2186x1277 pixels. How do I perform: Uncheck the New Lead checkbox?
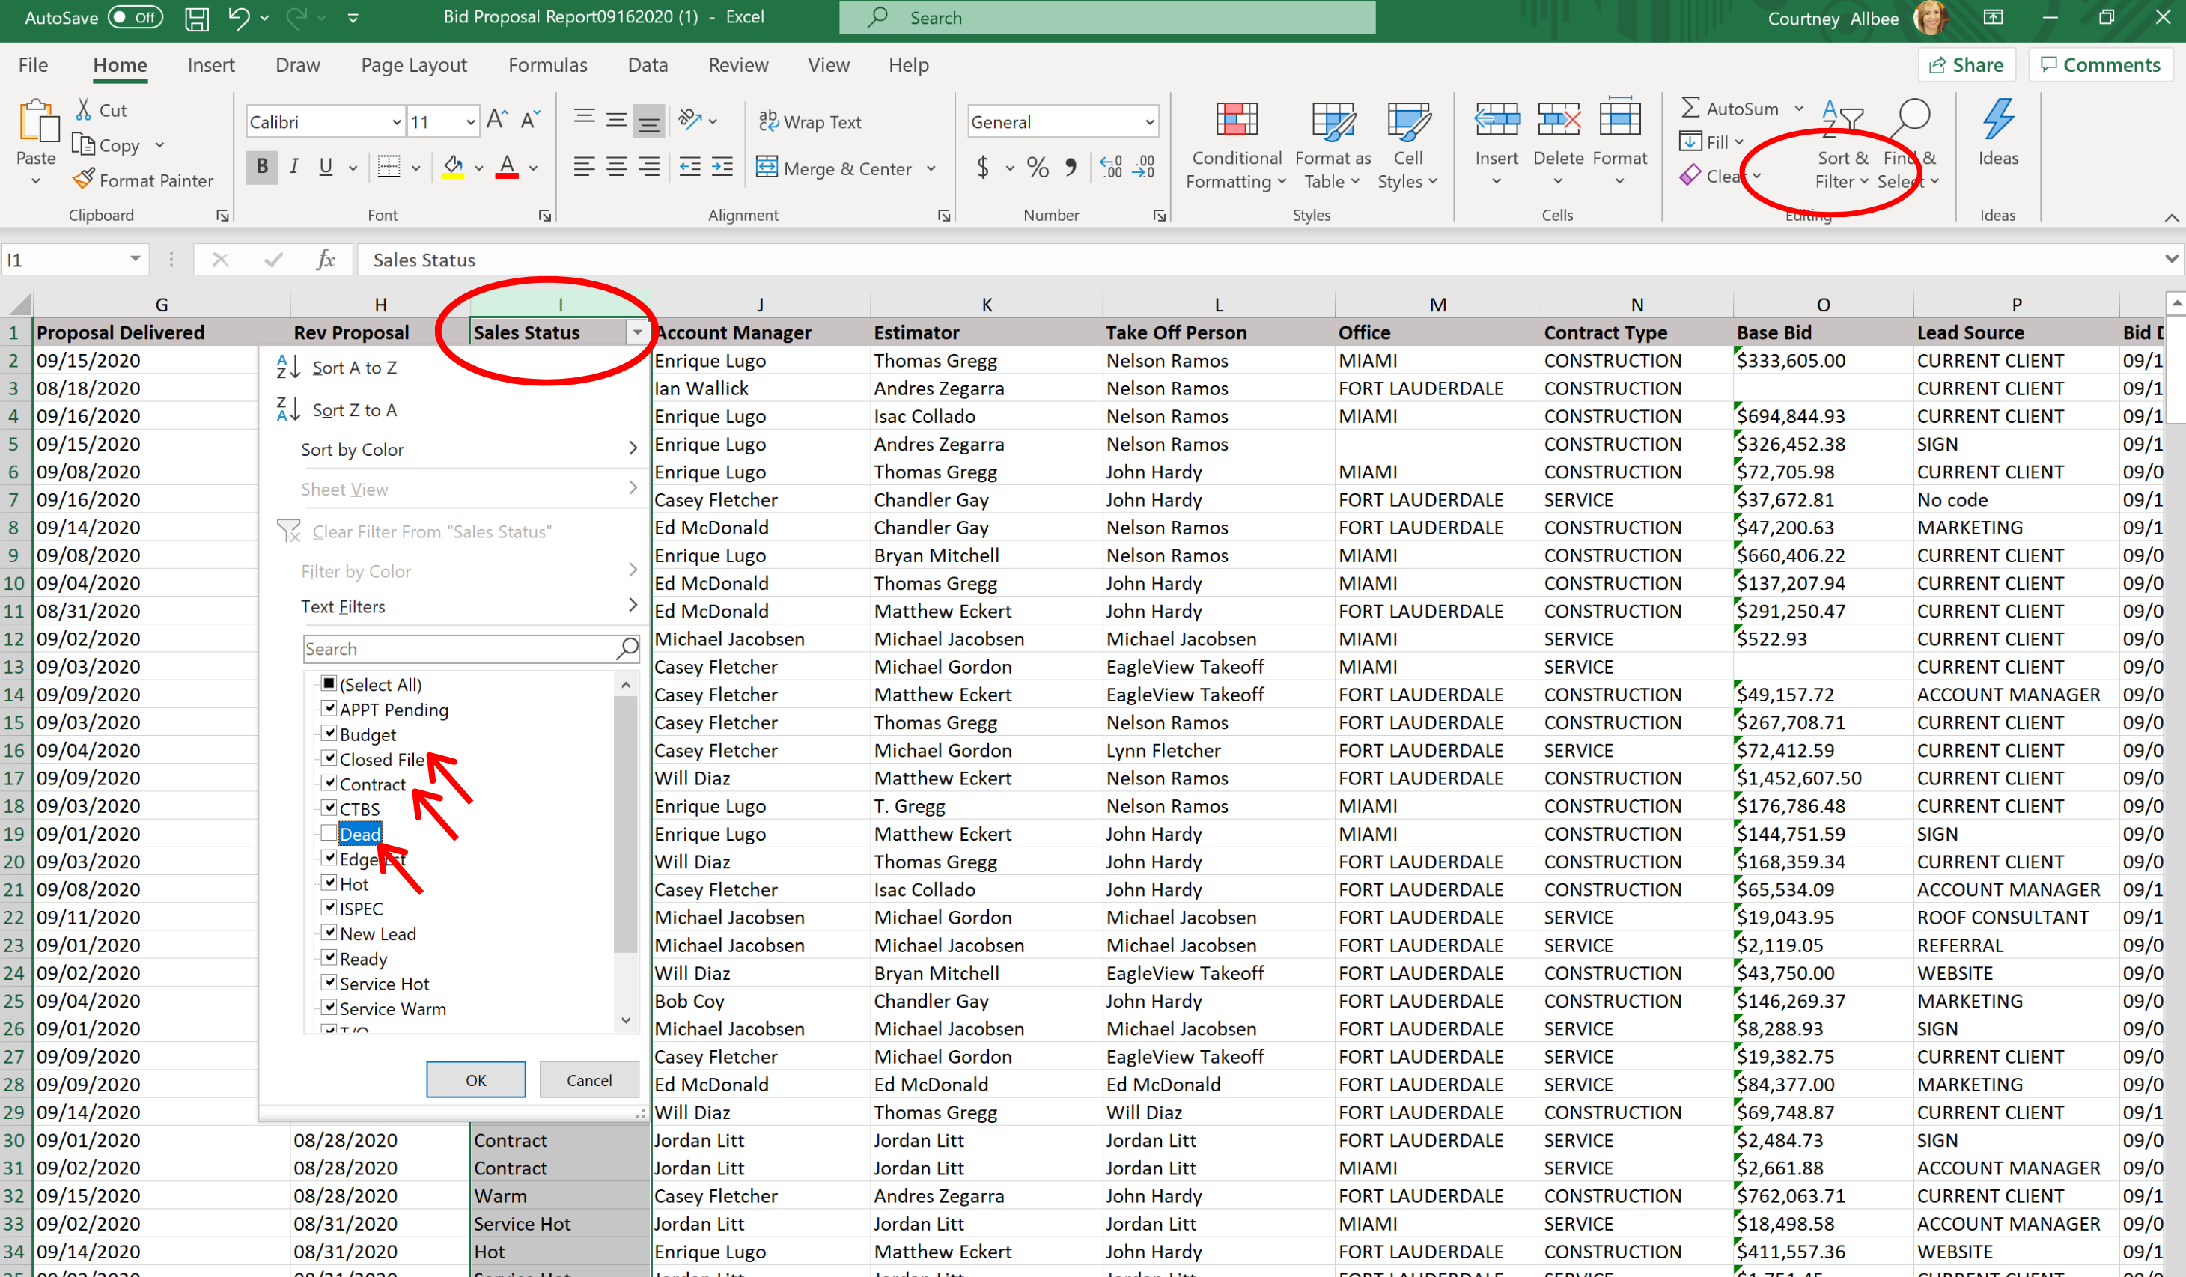329,933
